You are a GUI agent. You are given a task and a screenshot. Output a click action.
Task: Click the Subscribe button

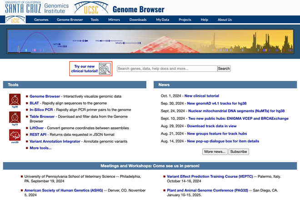239,151
